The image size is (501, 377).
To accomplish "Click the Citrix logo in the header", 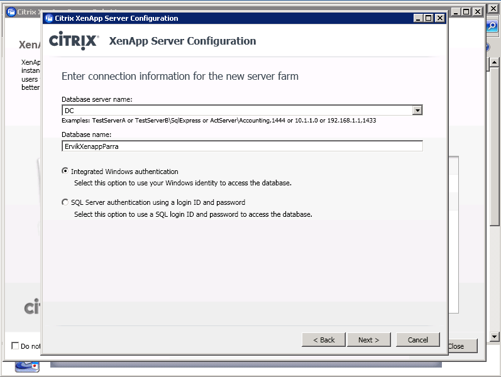I will click(74, 41).
